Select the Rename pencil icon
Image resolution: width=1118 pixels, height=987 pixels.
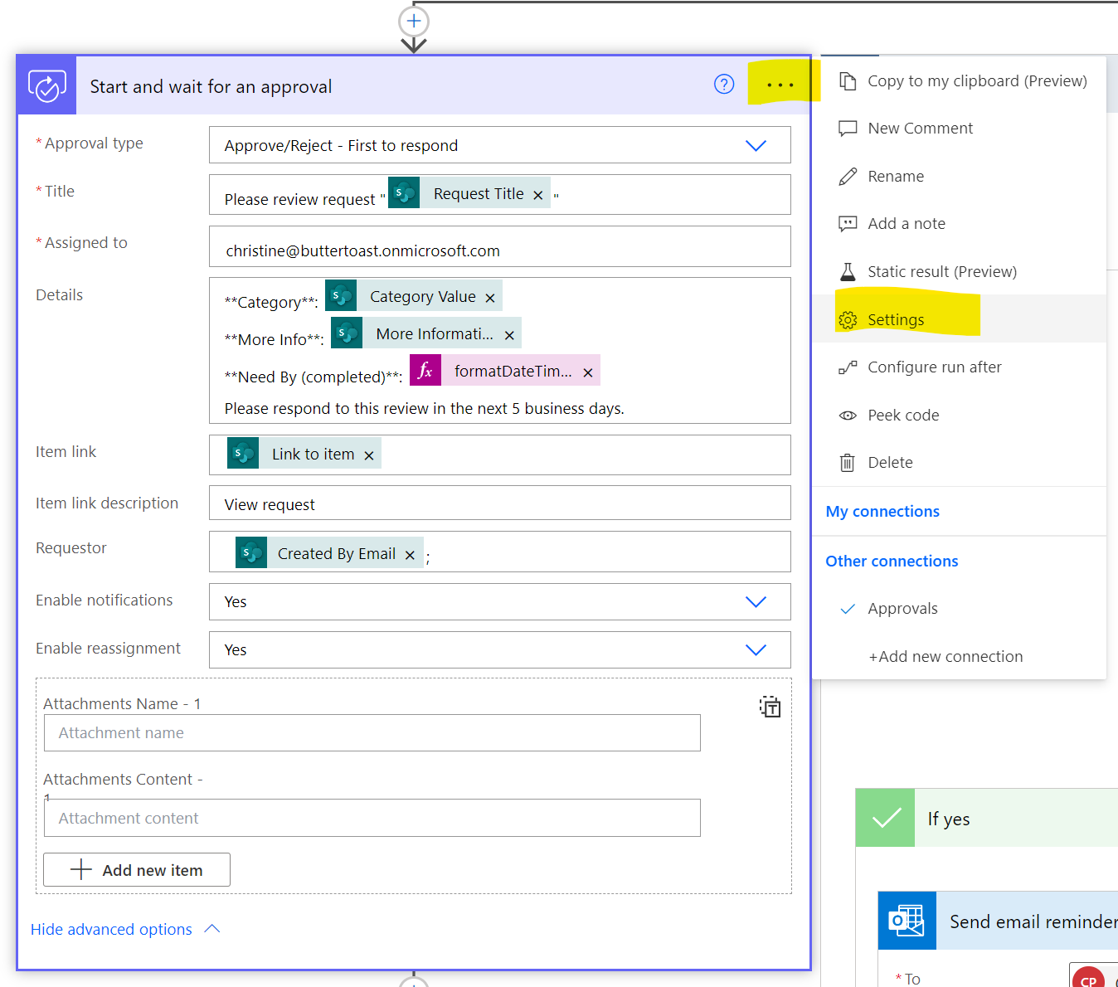[847, 176]
